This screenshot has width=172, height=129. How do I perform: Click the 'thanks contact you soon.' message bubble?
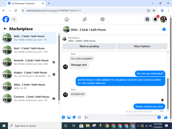point(149,107)
